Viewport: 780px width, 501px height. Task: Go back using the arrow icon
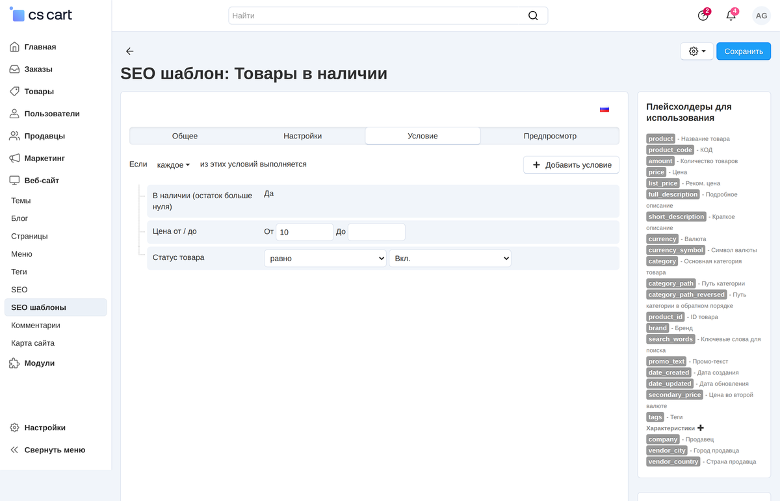point(130,51)
